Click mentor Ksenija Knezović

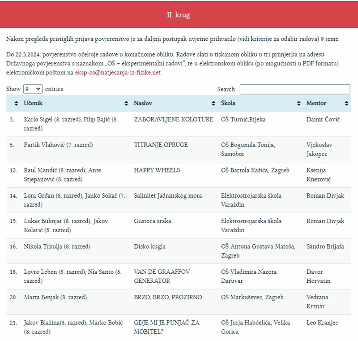point(318,175)
